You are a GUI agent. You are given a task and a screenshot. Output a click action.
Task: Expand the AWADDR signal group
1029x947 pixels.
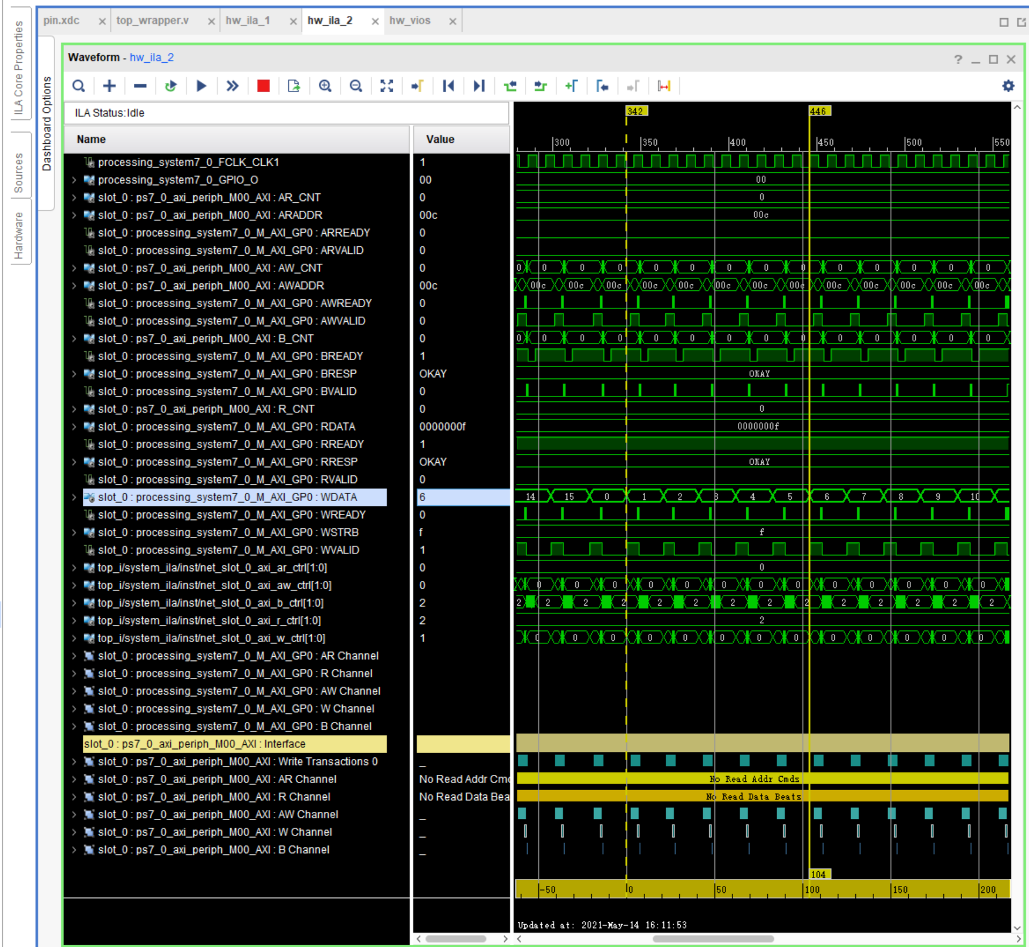point(74,286)
